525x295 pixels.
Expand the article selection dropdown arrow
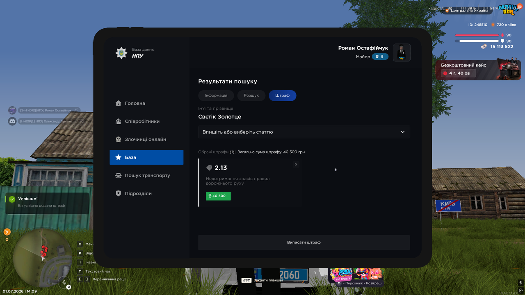coord(403,132)
